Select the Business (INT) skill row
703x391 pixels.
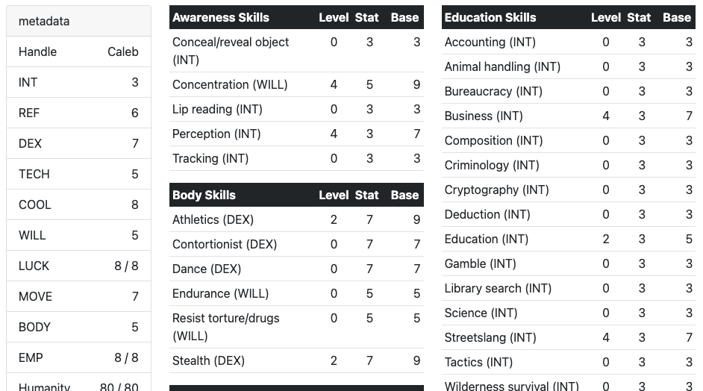568,116
